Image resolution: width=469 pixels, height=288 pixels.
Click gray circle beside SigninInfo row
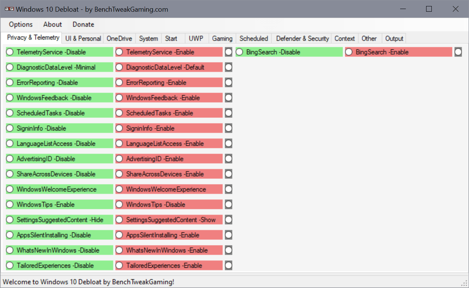(x=228, y=128)
